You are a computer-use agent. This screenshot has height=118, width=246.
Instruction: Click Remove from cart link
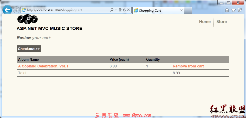(188, 66)
